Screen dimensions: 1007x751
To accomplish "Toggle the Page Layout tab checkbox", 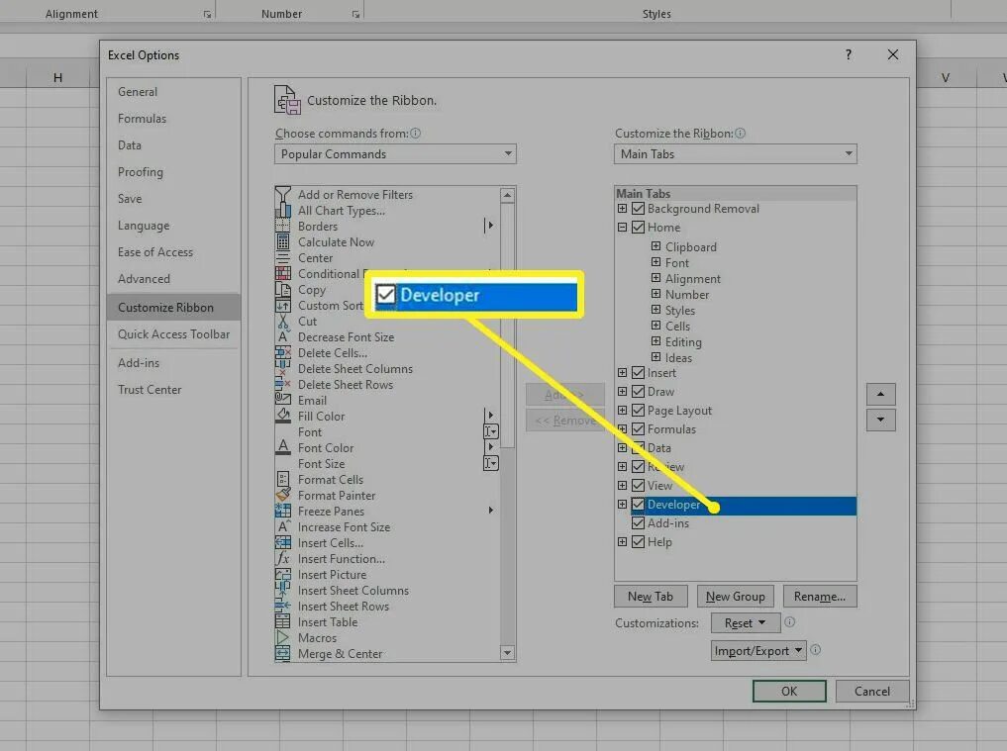I will [638, 411].
